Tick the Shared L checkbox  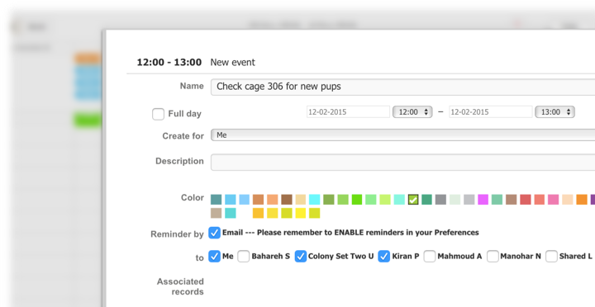pyautogui.click(x=551, y=256)
